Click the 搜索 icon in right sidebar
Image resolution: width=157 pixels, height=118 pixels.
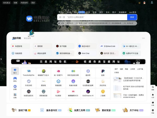coord(153,88)
